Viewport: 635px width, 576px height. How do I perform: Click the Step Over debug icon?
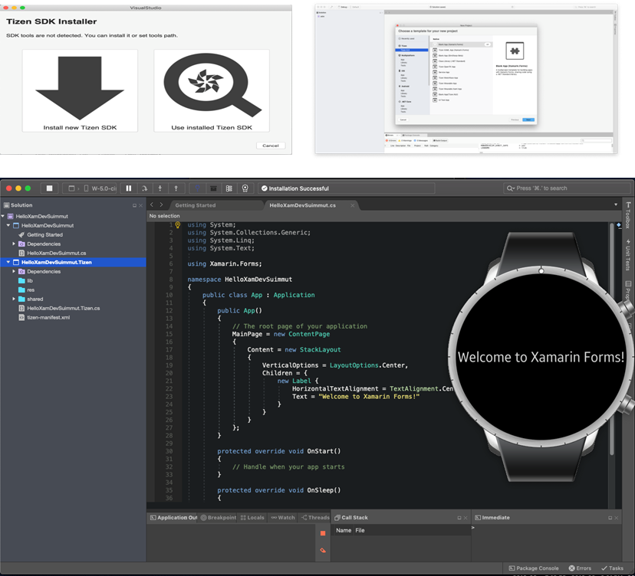point(145,188)
